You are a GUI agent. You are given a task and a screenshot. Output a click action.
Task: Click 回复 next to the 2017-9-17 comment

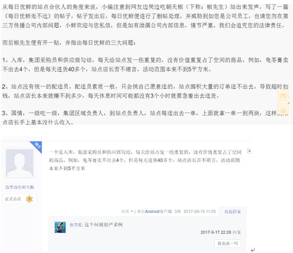point(237,232)
